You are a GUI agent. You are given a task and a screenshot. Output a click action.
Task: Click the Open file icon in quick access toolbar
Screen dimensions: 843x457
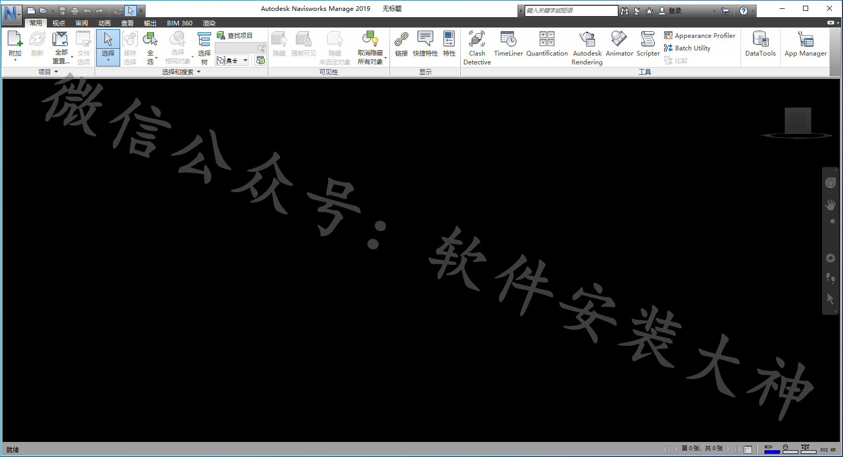[44, 11]
